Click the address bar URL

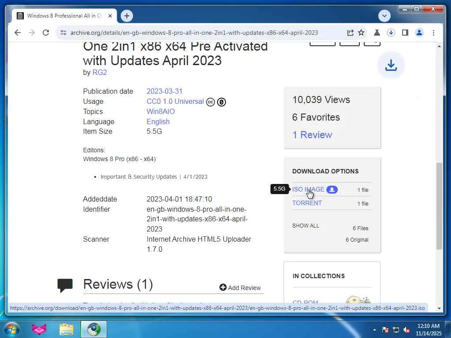pos(194,33)
